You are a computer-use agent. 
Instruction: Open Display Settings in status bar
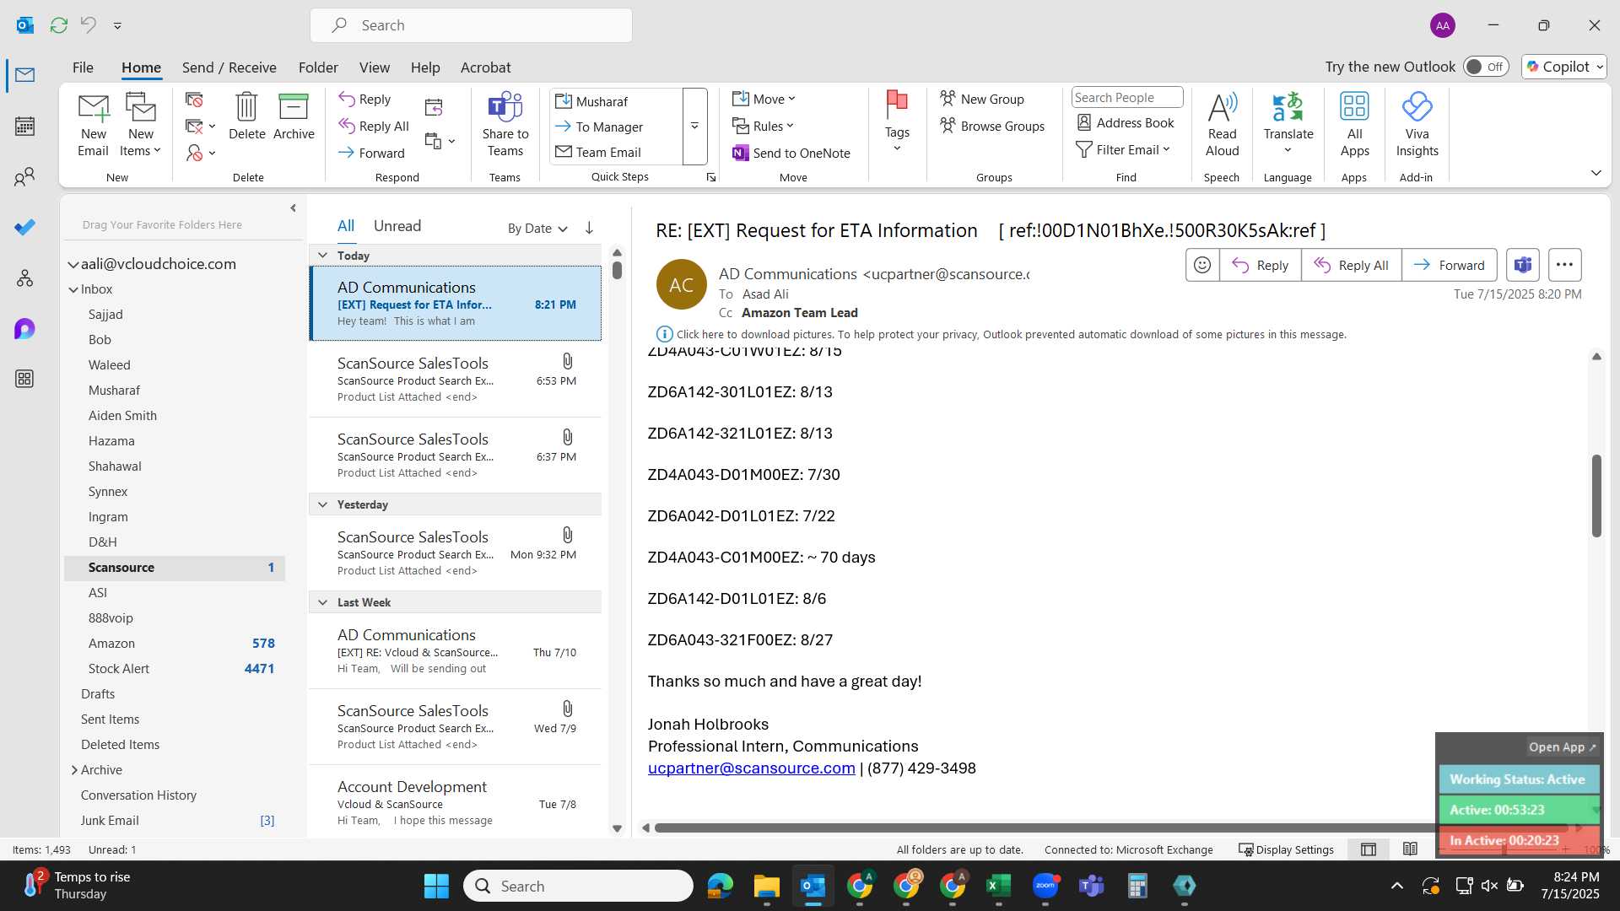point(1286,849)
